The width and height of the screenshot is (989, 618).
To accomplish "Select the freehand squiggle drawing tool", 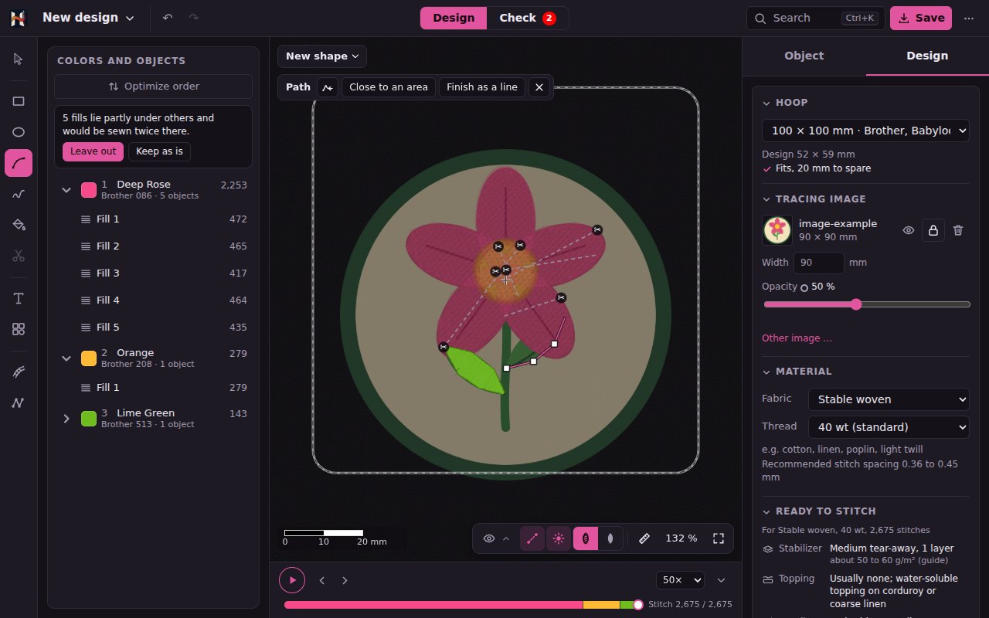I will [x=19, y=194].
